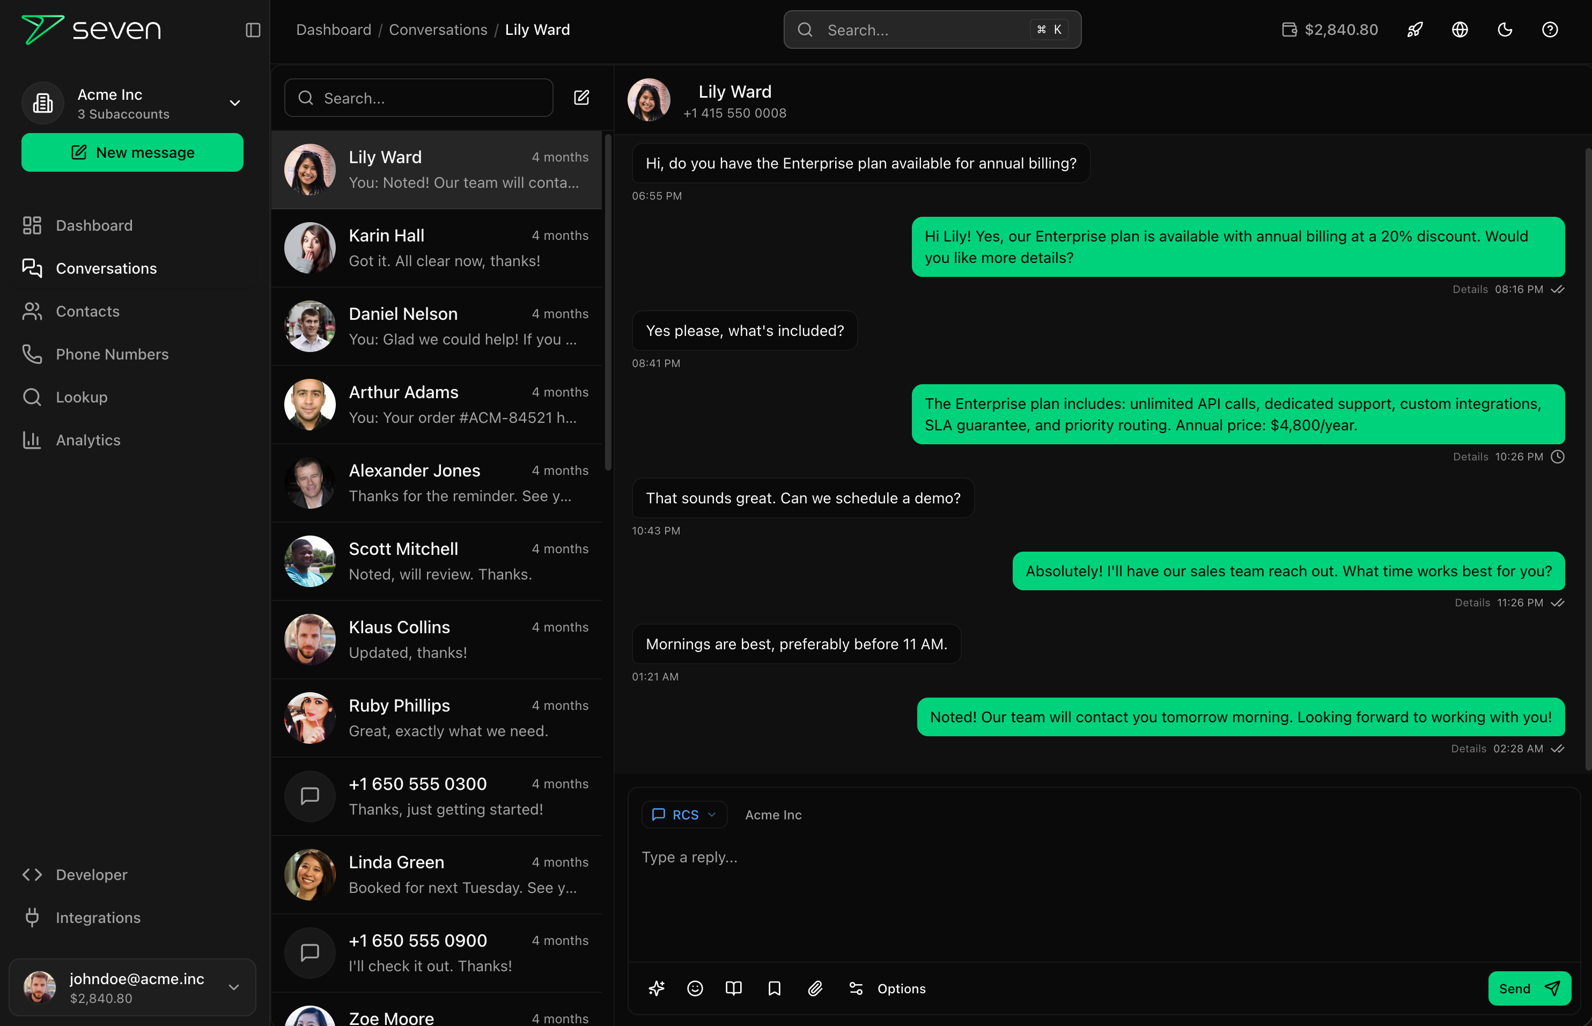Click the attachment paperclip icon
Viewport: 1592px width, 1026px height.
tap(815, 988)
